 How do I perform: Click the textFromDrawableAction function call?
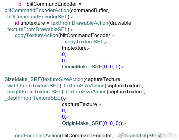tap(80, 23)
